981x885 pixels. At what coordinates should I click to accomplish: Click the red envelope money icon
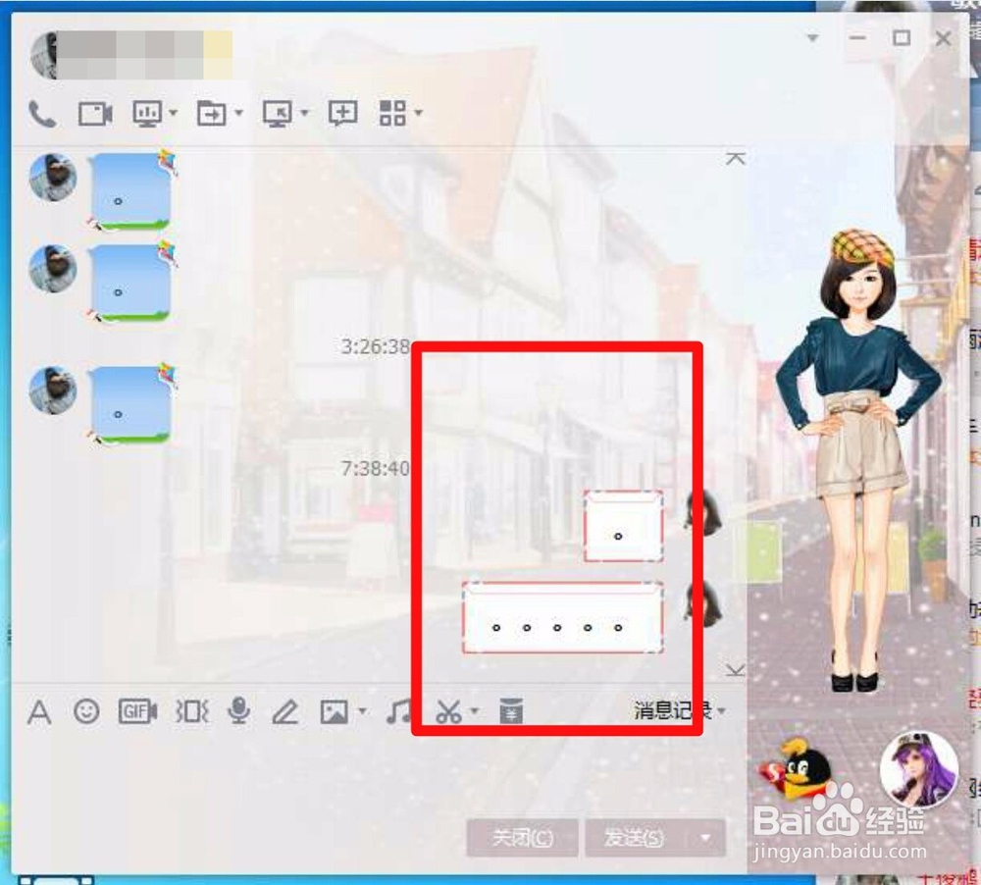click(x=511, y=711)
